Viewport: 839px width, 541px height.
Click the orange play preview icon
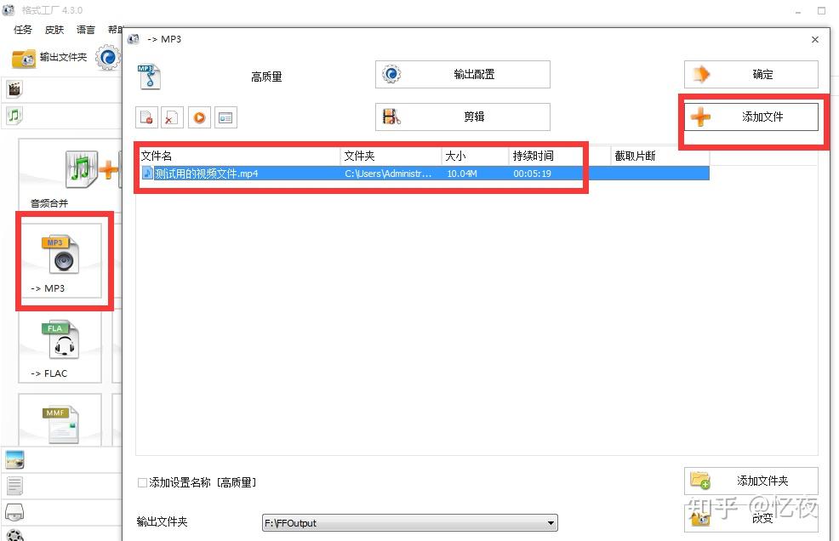click(200, 117)
